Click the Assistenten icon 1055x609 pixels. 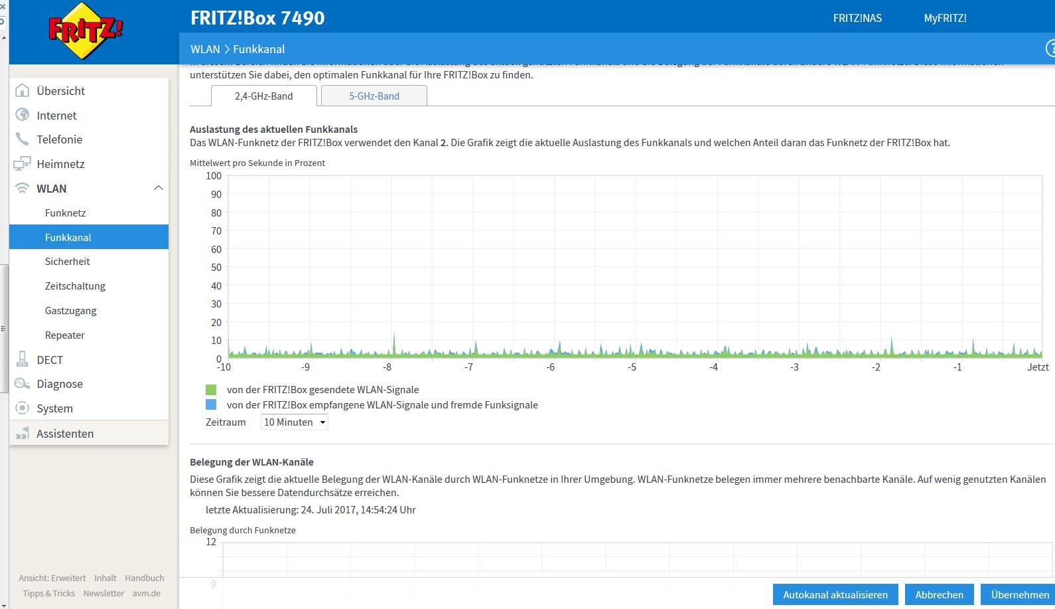23,433
